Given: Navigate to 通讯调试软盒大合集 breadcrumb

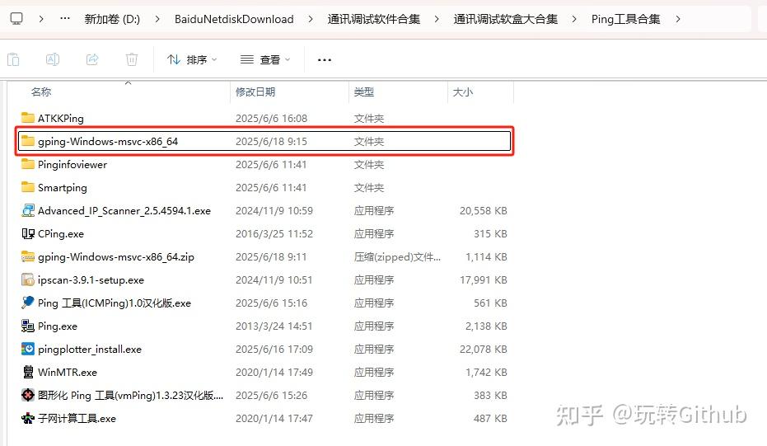Looking at the screenshot, I should (505, 19).
